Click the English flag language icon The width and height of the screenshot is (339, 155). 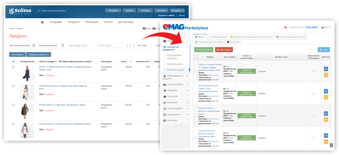click(x=144, y=28)
